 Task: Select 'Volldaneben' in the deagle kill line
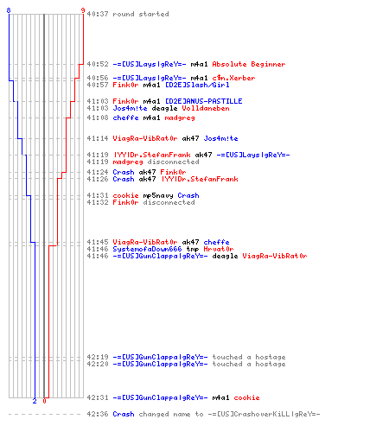pos(206,108)
